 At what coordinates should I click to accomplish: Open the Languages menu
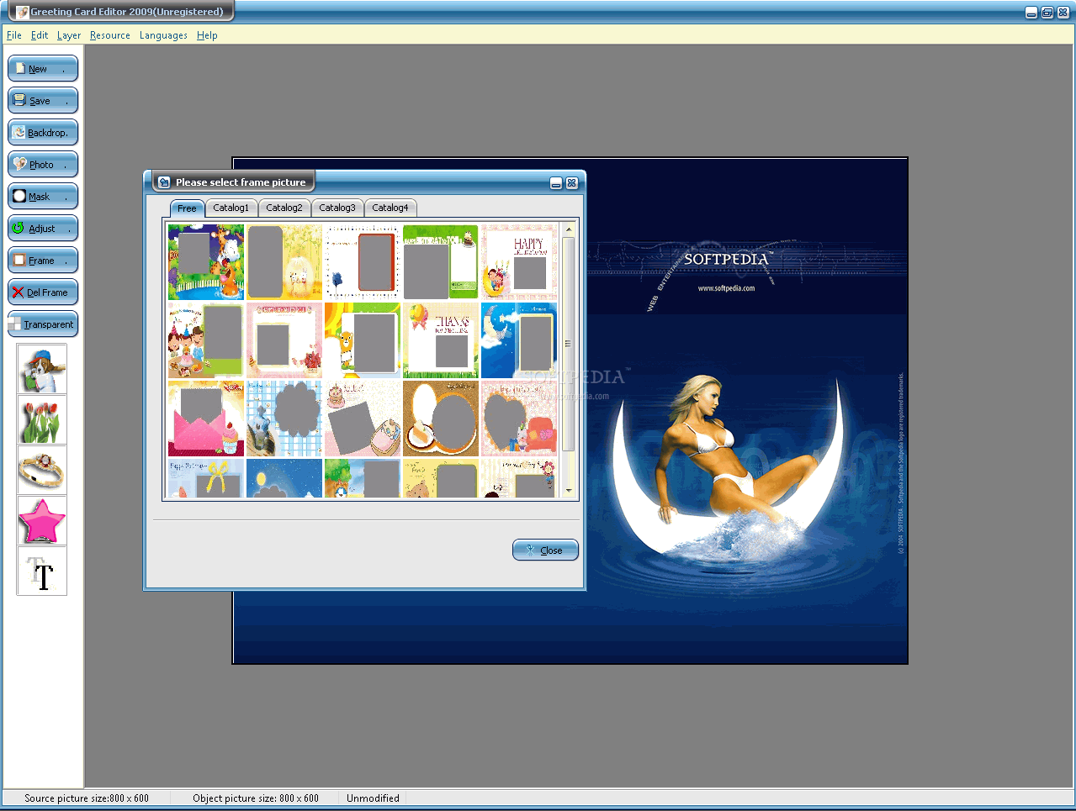[163, 35]
